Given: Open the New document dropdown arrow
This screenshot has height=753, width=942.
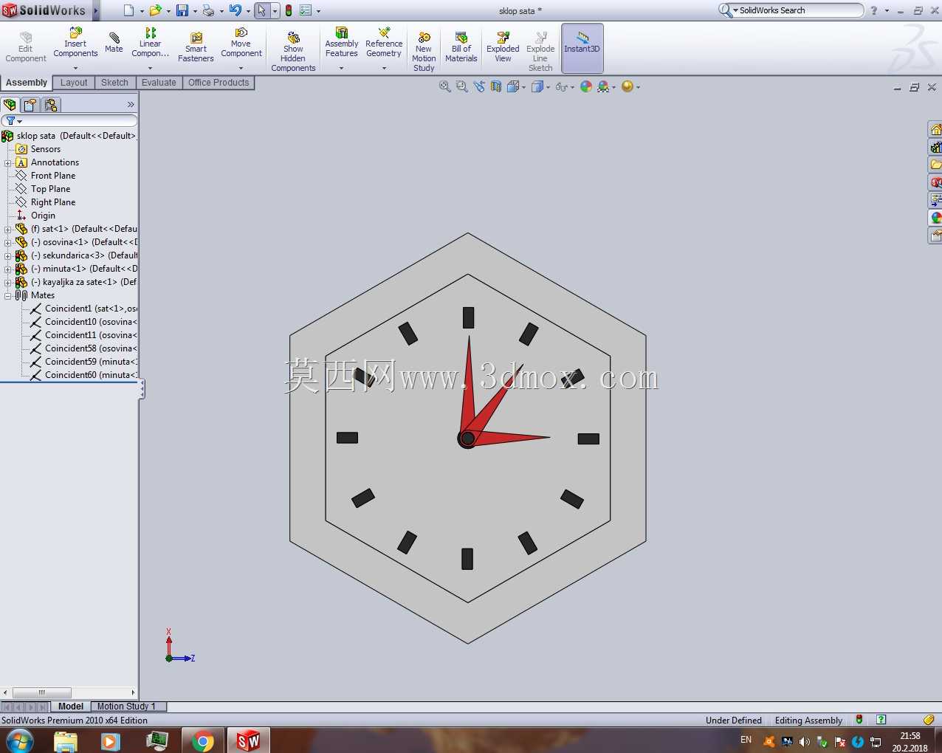Looking at the screenshot, I should tap(142, 11).
